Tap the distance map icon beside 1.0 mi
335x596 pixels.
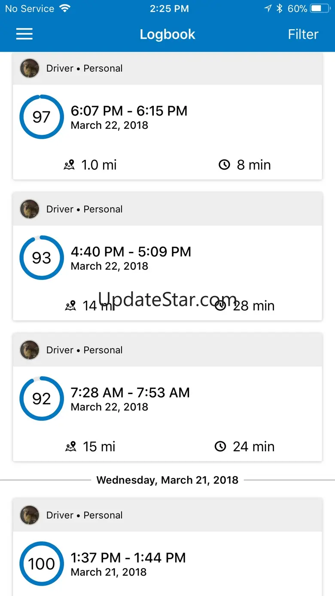(70, 165)
